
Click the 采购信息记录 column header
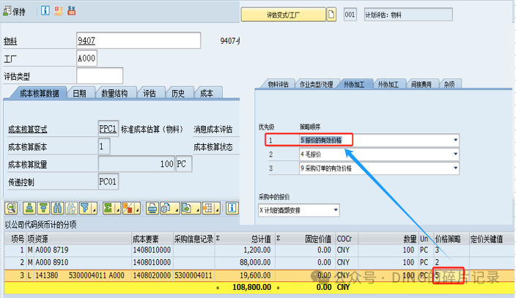click(x=193, y=239)
